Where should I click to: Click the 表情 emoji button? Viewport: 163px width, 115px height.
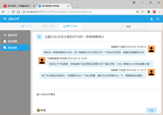pyautogui.click(x=41, y=110)
